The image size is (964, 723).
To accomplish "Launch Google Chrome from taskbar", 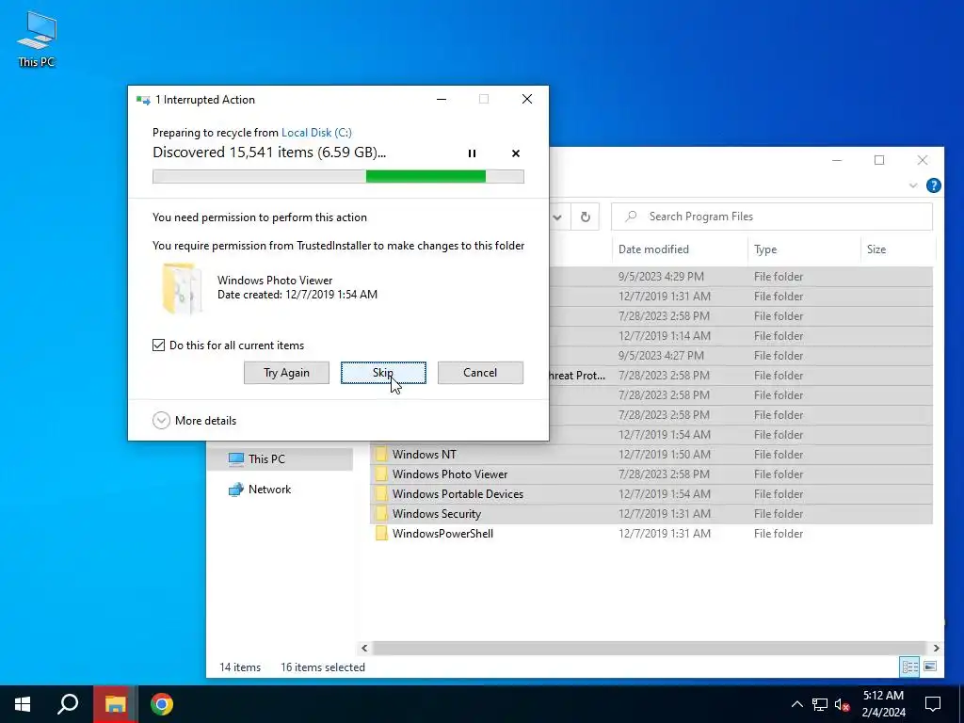I will [x=162, y=704].
